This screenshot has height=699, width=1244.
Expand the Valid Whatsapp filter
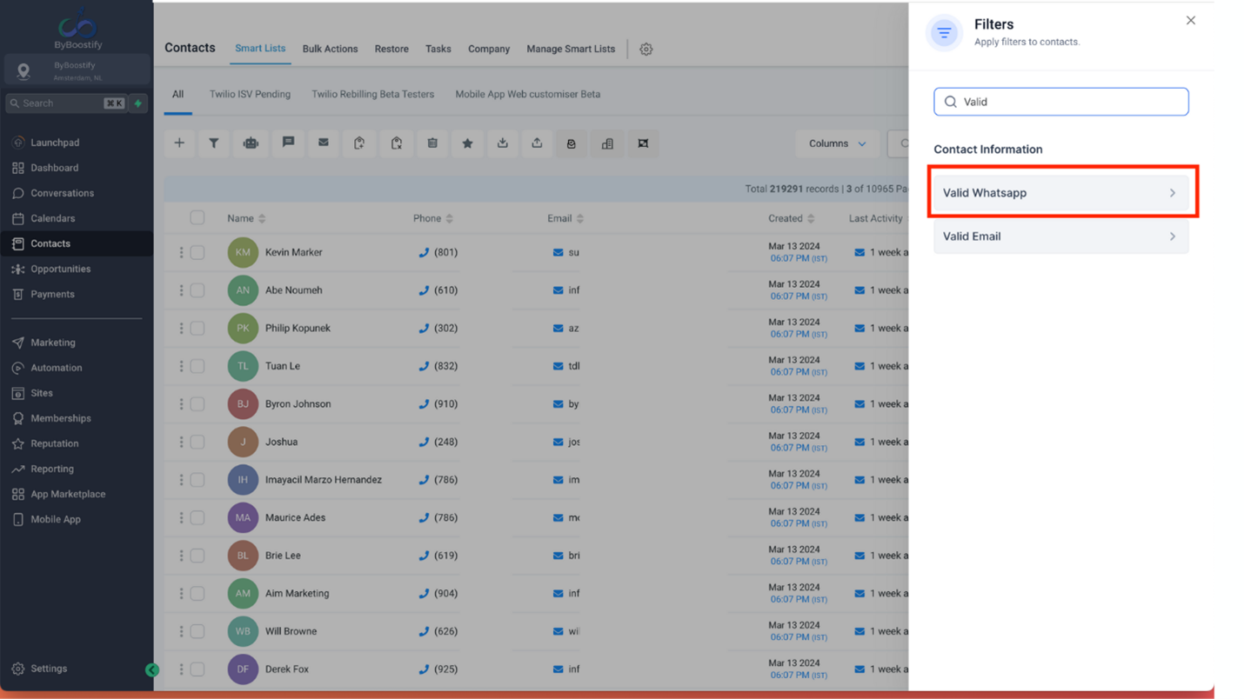coord(1060,193)
